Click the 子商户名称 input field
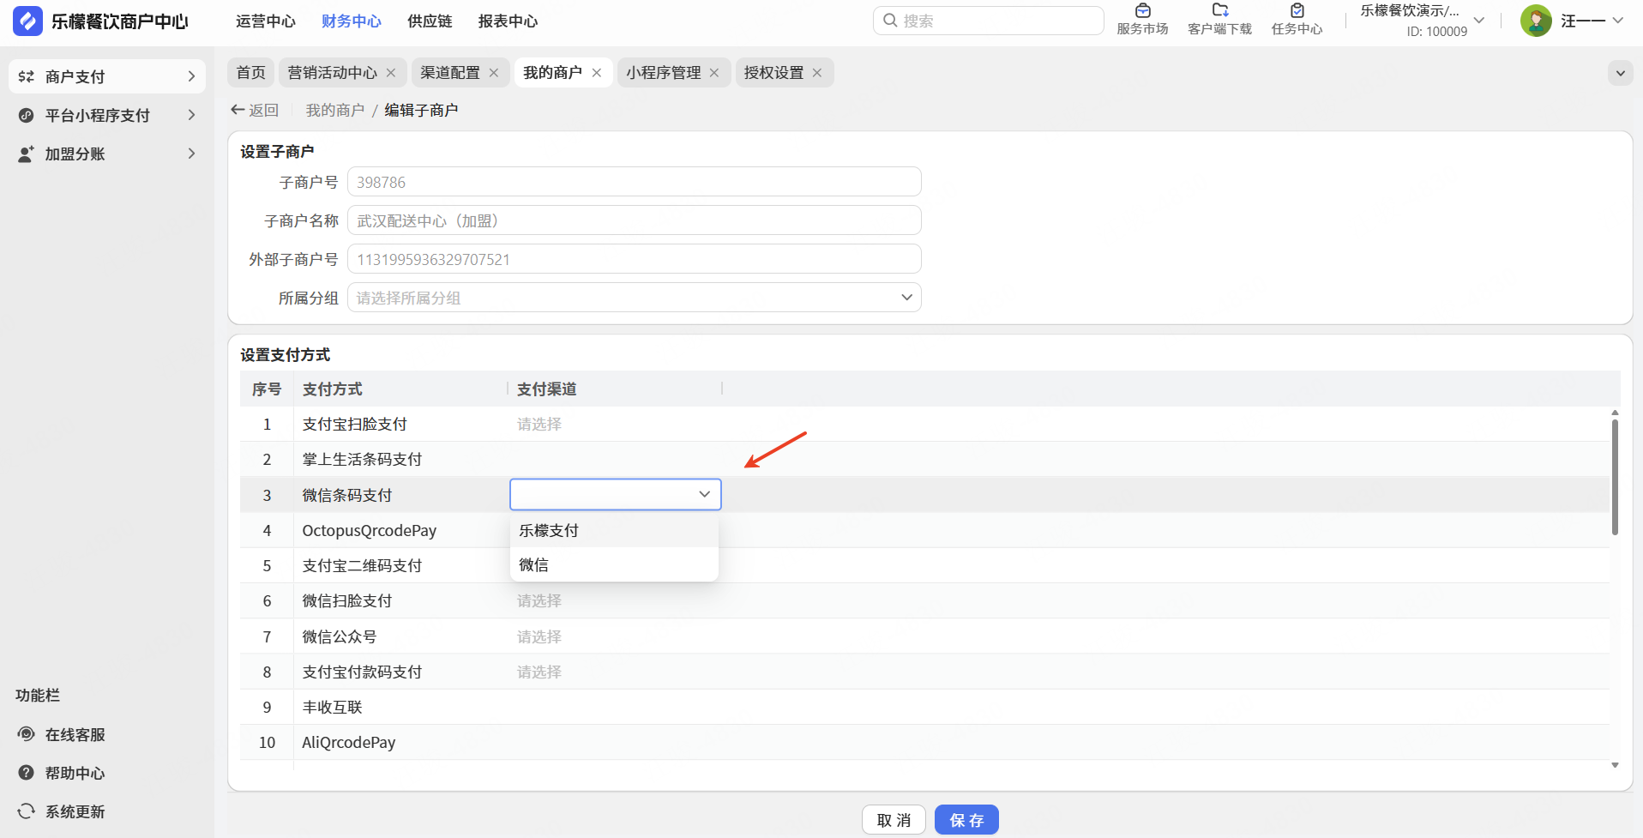 pyautogui.click(x=634, y=220)
